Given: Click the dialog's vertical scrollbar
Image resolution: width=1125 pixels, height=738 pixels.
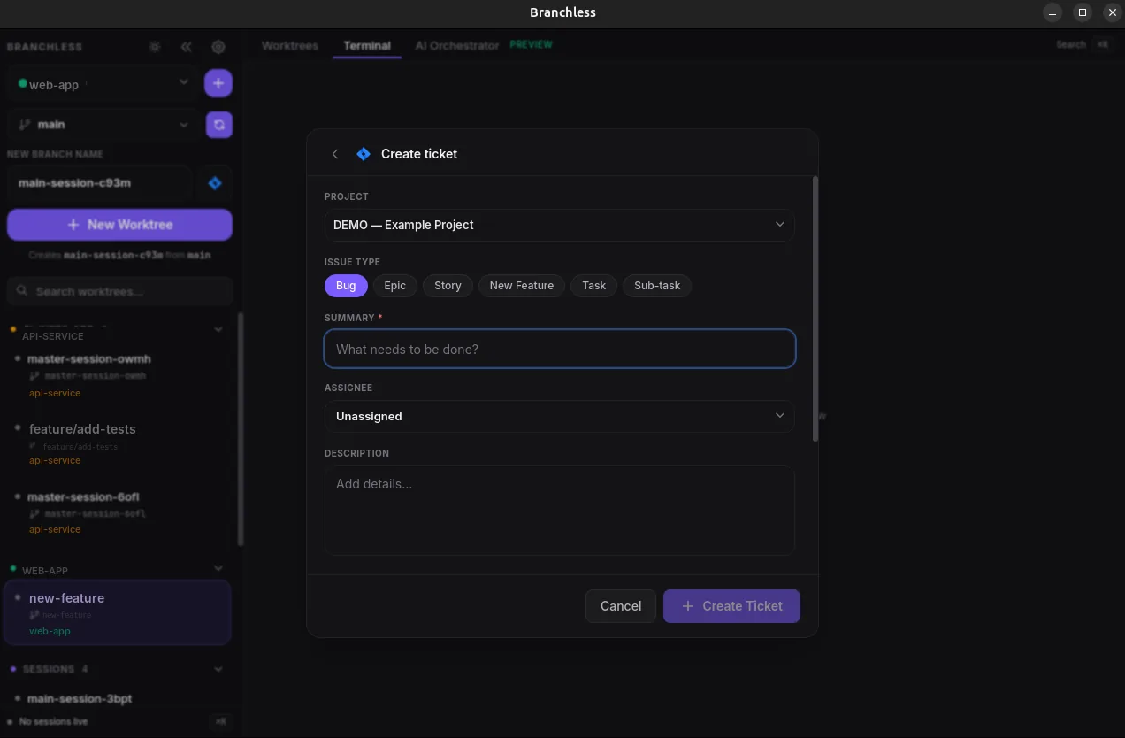Looking at the screenshot, I should coord(815,309).
